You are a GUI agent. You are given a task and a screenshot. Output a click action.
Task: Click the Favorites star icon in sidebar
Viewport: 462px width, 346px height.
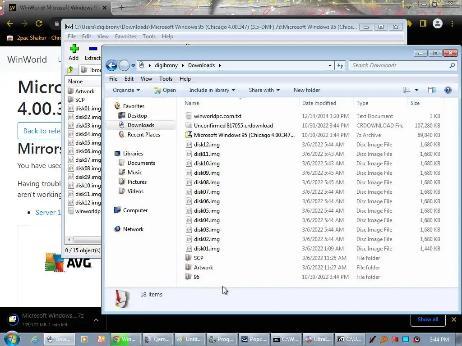(117, 106)
